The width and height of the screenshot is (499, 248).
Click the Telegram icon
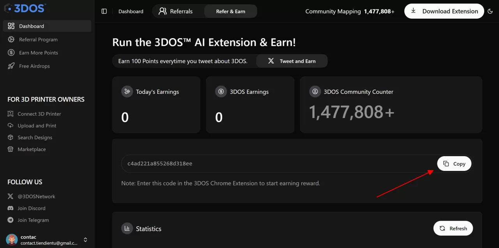(11, 220)
